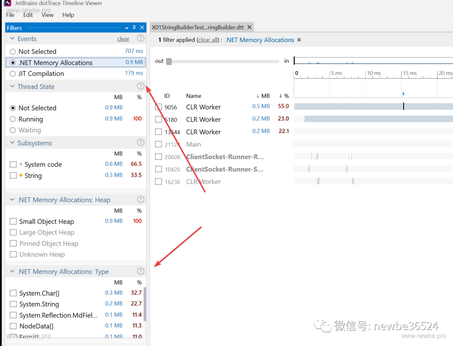This screenshot has height=346, width=453.
Task: Click thread 9056 timeline bar
Action: point(373,107)
